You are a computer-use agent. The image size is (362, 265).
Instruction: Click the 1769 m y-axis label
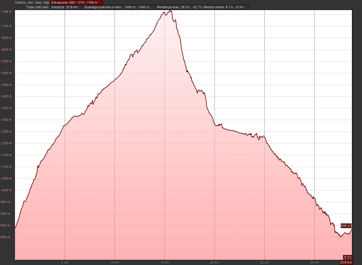coord(6,12)
